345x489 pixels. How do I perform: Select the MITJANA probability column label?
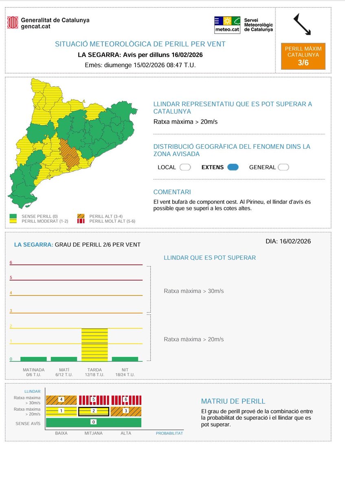click(x=93, y=433)
